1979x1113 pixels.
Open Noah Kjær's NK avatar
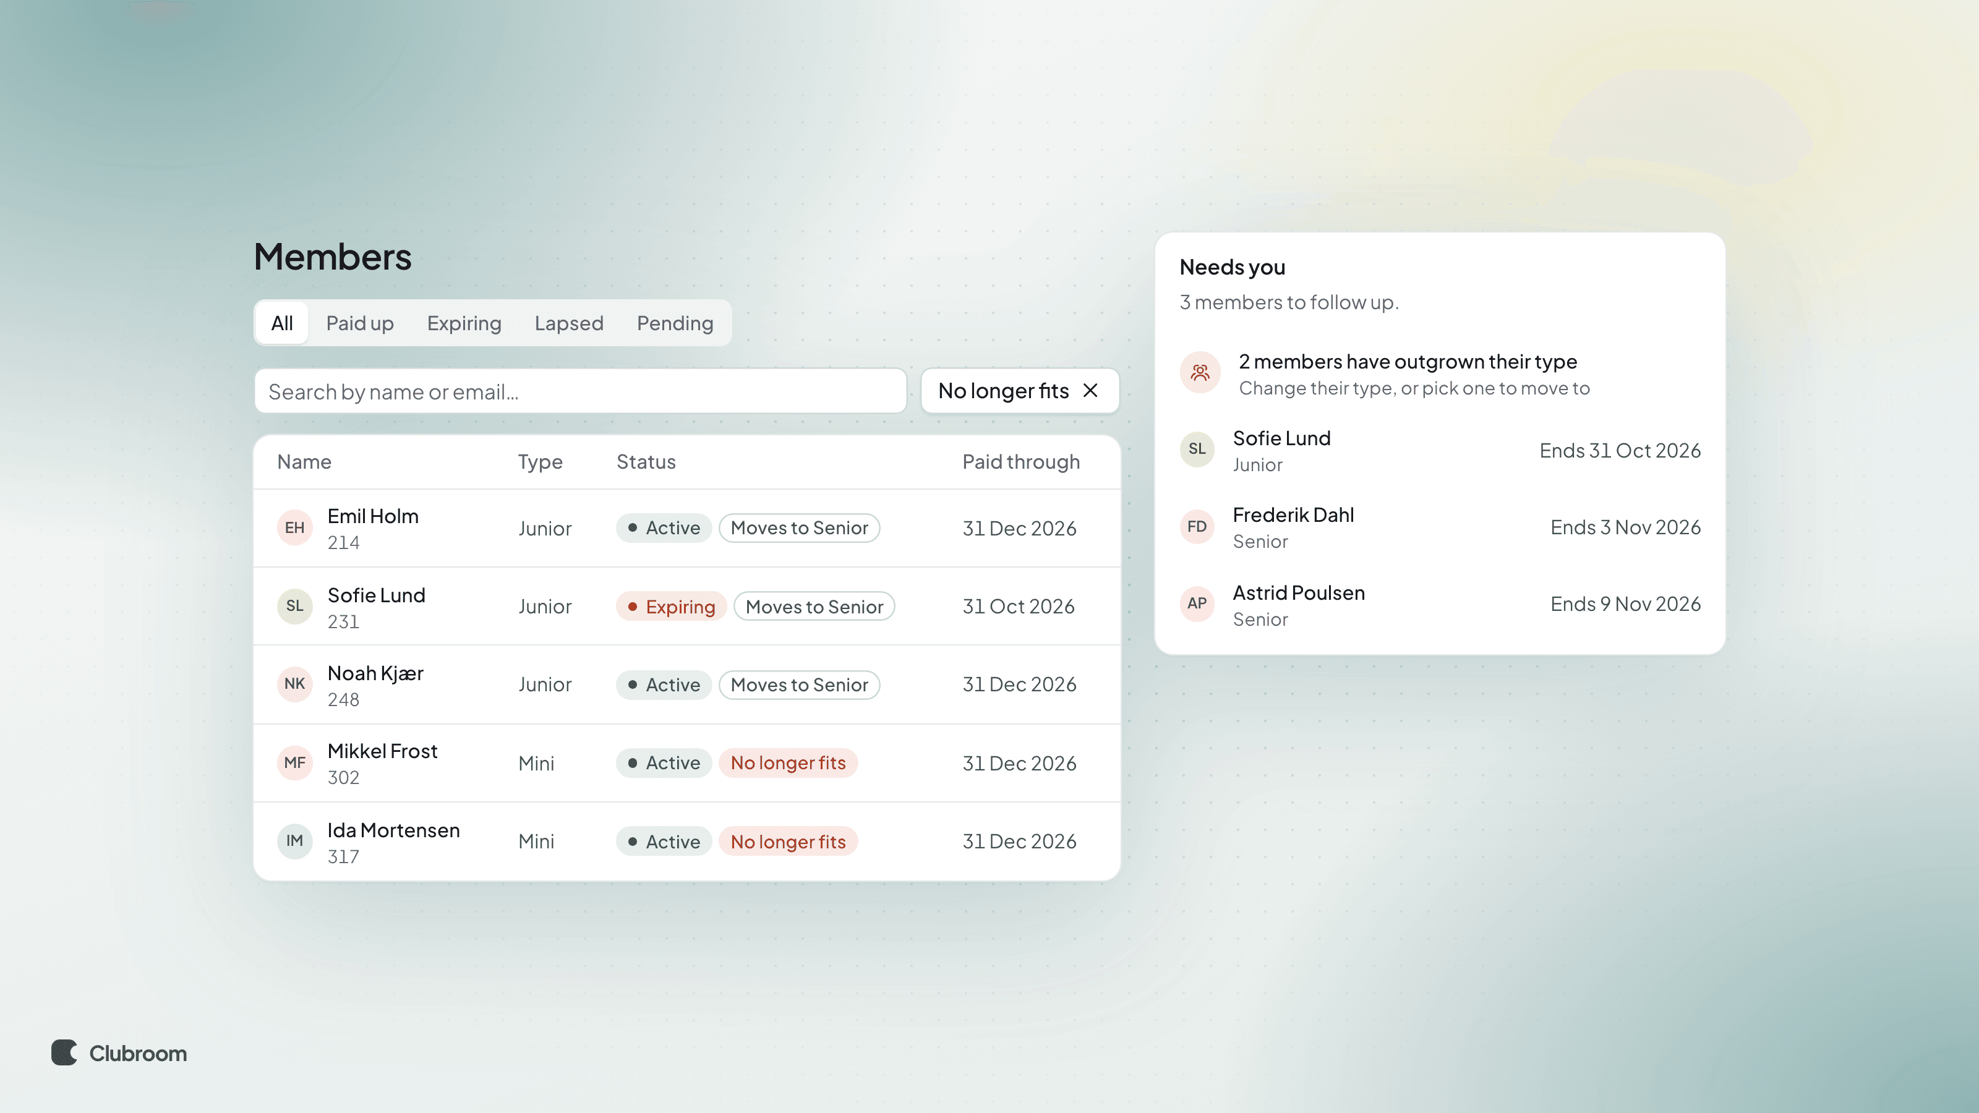(294, 684)
